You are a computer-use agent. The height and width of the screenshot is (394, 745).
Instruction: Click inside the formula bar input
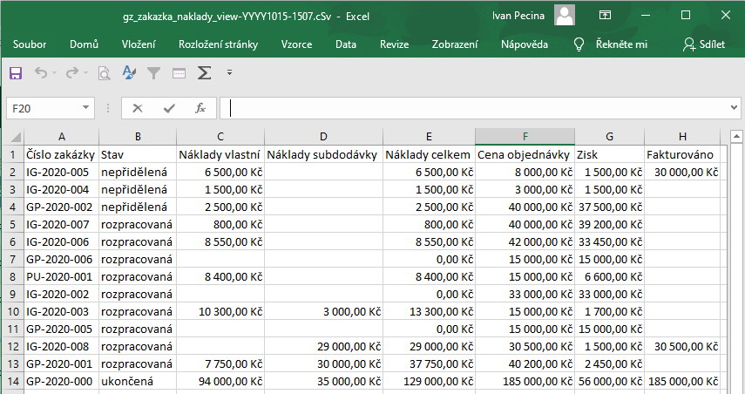click(473, 108)
